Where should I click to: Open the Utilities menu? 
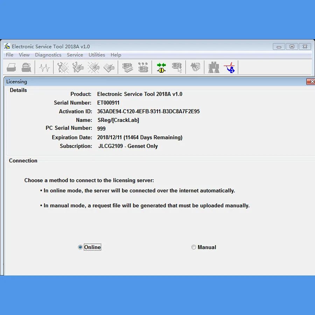pos(97,55)
